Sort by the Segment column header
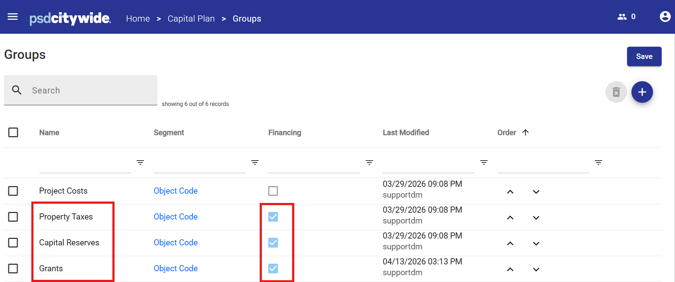This screenshot has height=282, width=675. point(169,133)
